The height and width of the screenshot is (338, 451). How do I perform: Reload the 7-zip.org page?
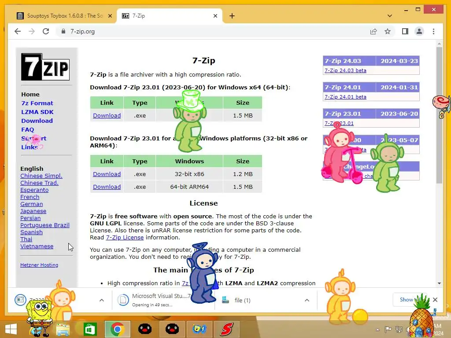pyautogui.click(x=46, y=31)
